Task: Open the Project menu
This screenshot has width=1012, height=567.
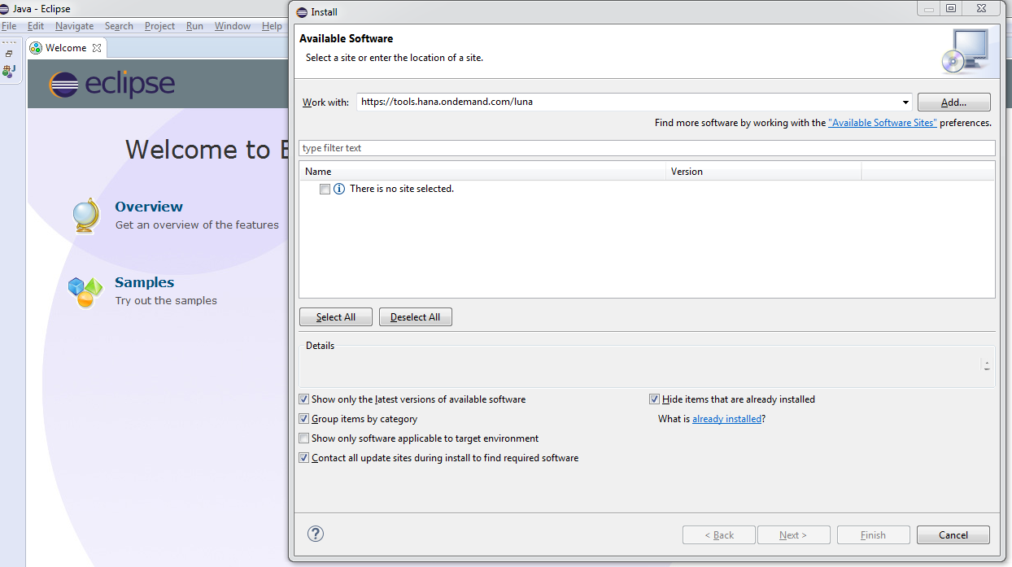Action: pos(159,26)
